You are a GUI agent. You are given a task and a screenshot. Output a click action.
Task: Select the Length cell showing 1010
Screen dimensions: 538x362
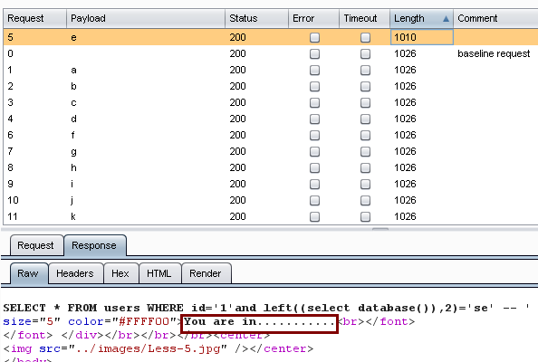point(422,37)
